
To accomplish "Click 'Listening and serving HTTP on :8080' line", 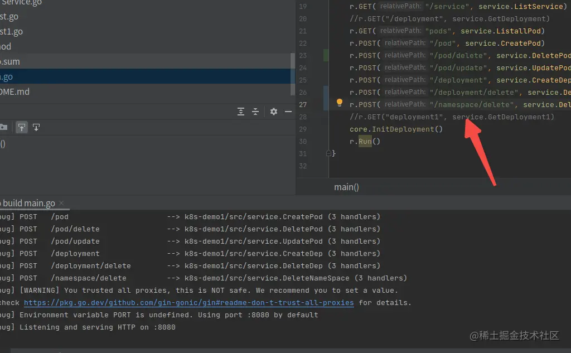I will click(x=88, y=327).
